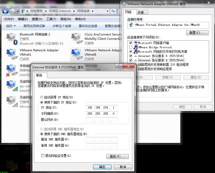Open the 查看(V) menu
The image size is (215, 173).
tap(37, 19)
